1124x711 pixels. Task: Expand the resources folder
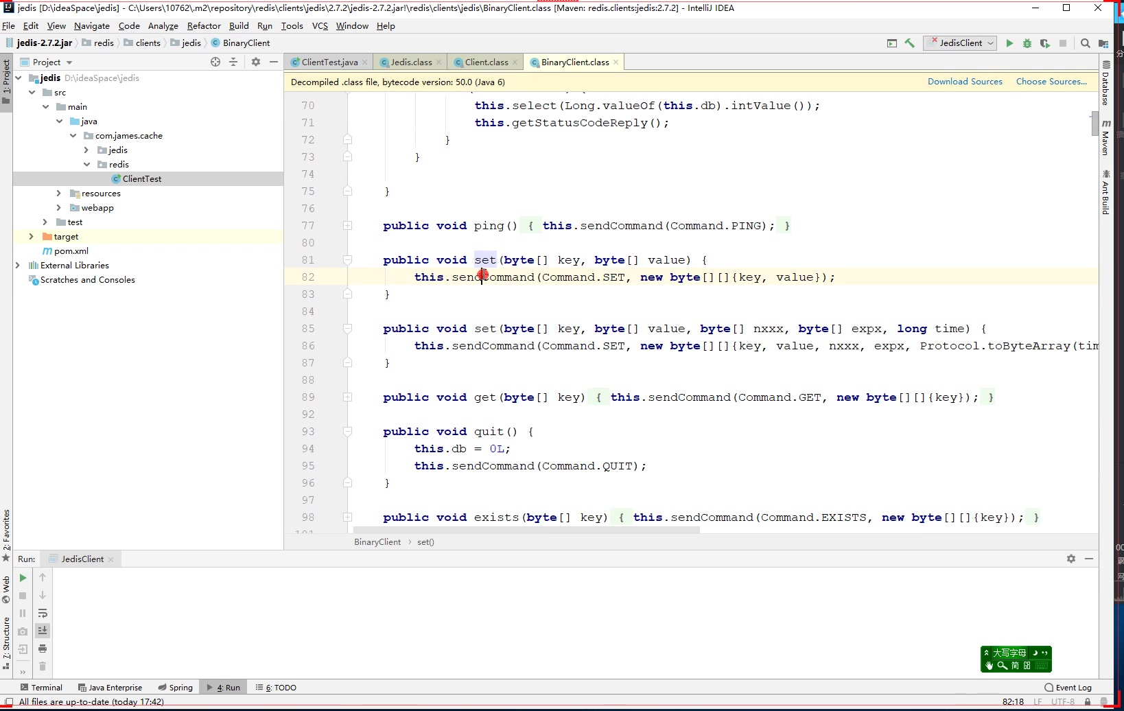pyautogui.click(x=59, y=194)
